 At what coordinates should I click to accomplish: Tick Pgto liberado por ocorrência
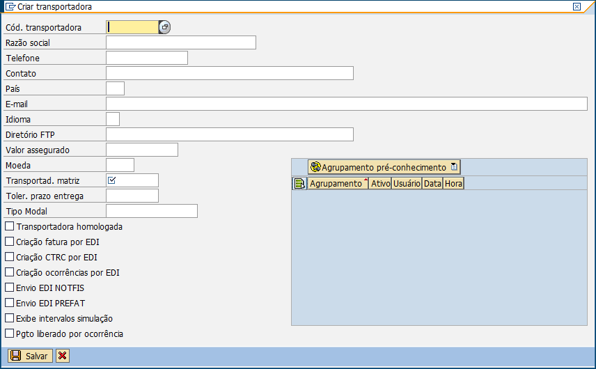(x=10, y=333)
